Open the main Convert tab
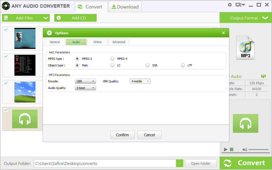The image size is (272, 170). pos(91,7)
